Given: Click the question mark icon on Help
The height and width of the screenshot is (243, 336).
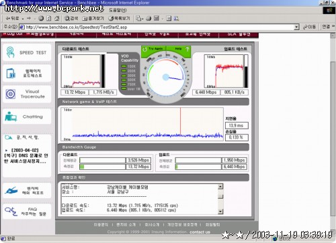Looking at the screenshot, I should click(187, 49).
